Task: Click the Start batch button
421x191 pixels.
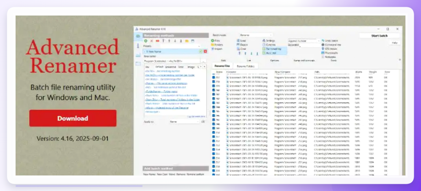Action: (x=379, y=36)
